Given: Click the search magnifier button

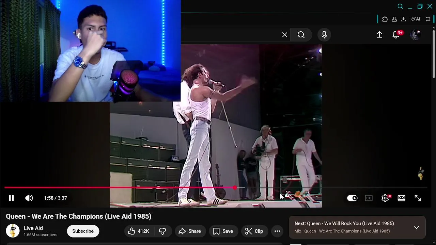Looking at the screenshot, I should pos(301,35).
